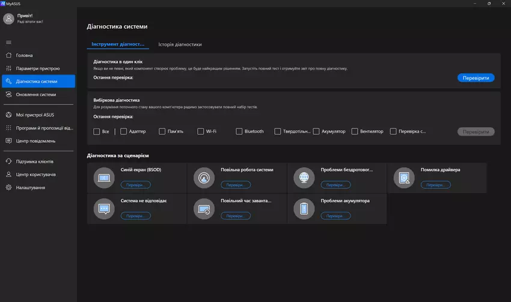Open Параметри пристрою sidebar icon
Screen dimensions: 511x302
click(8, 68)
